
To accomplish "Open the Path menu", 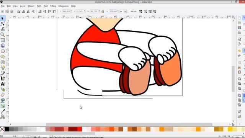I will (39, 6).
